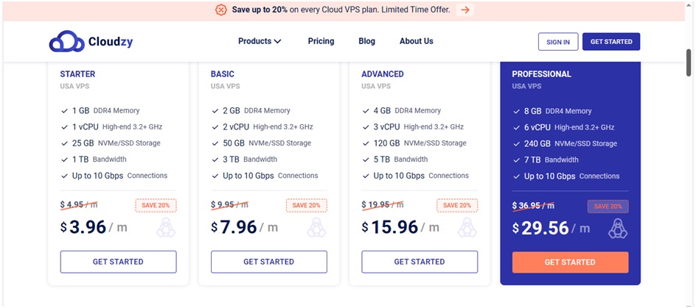Viewport: 696px width, 308px height.
Task: Click the discount badge icon in banner
Action: coord(221,10)
